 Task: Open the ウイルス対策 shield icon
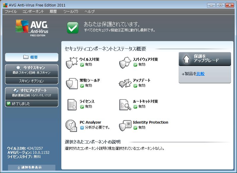[72, 63]
